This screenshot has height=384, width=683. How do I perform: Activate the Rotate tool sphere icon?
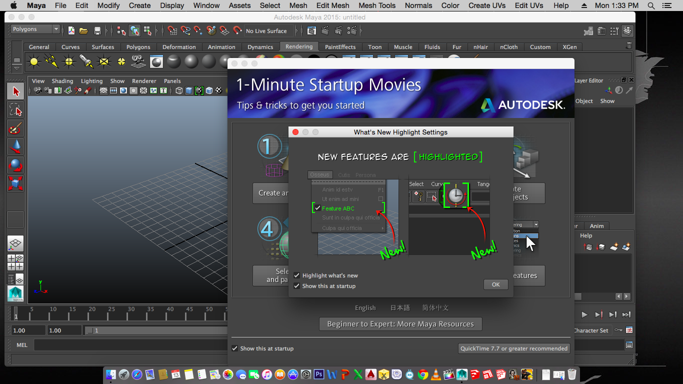click(15, 165)
